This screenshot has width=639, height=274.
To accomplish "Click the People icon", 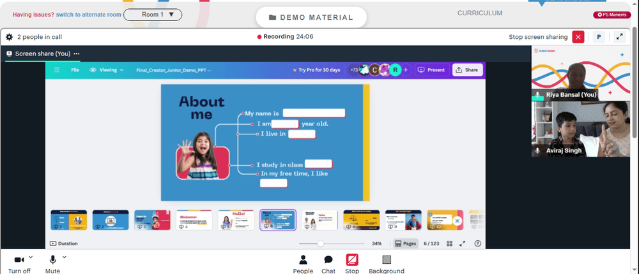I will click(x=303, y=260).
